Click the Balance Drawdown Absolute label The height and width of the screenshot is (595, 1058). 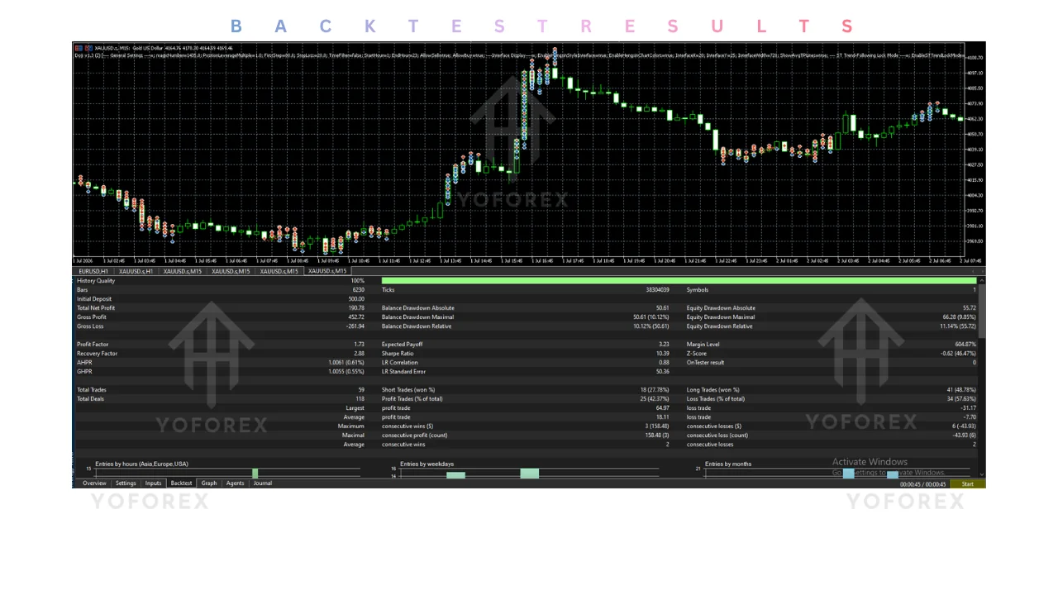[x=417, y=308]
